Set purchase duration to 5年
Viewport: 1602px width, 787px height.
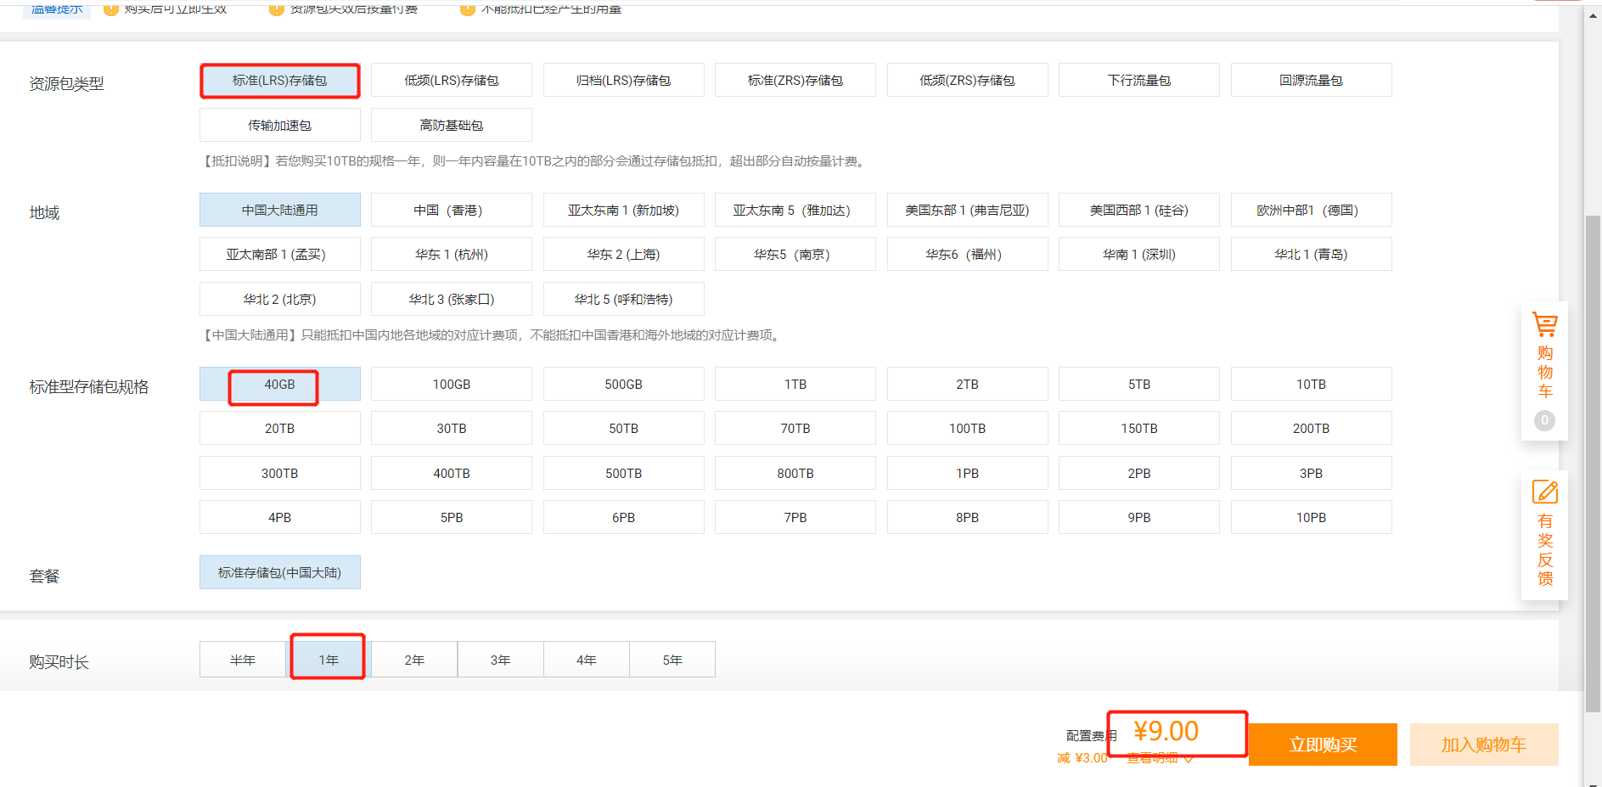(x=672, y=660)
